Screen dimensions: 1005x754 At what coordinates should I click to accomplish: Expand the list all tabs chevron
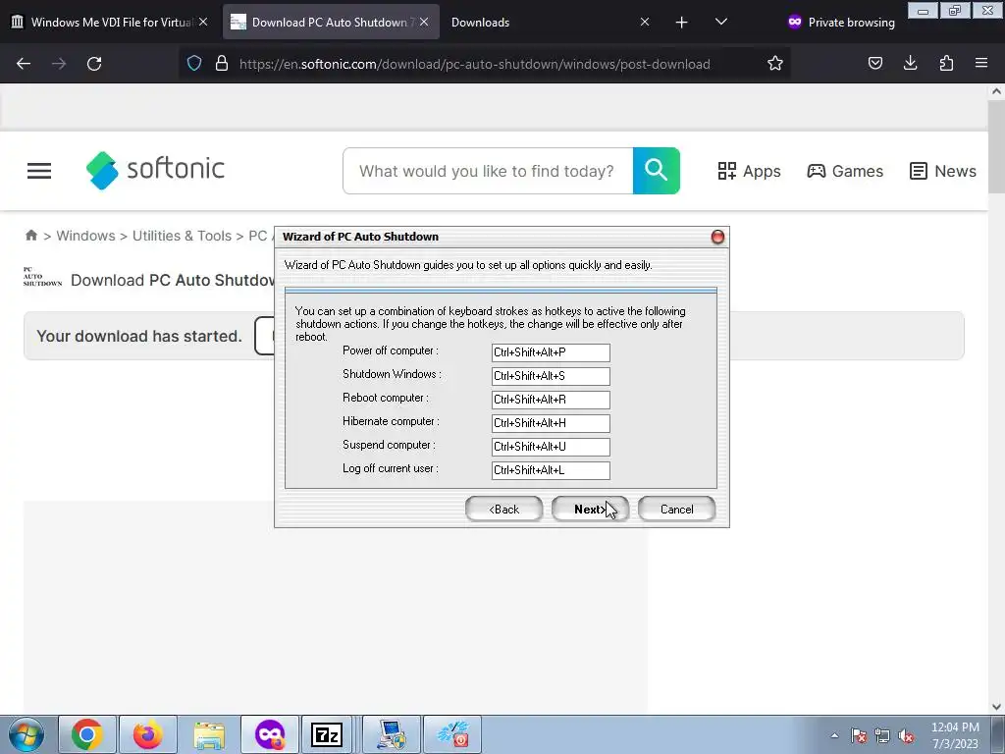[x=721, y=22]
